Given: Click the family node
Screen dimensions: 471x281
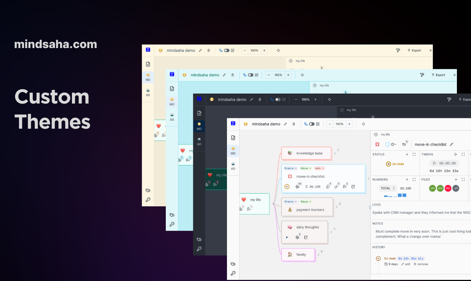Looking at the screenshot, I should click(x=298, y=254).
